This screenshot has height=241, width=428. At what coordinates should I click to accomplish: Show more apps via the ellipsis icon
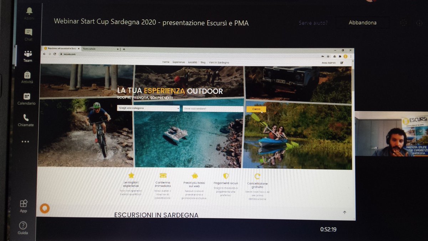[25, 142]
